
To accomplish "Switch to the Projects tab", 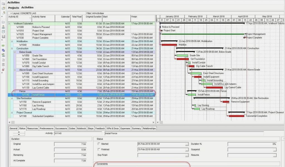I will (x=13, y=8).
